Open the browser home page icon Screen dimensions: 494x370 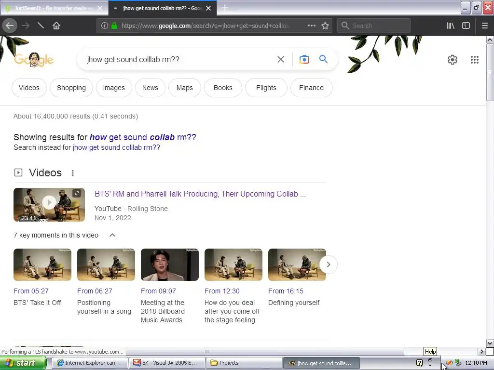point(56,26)
